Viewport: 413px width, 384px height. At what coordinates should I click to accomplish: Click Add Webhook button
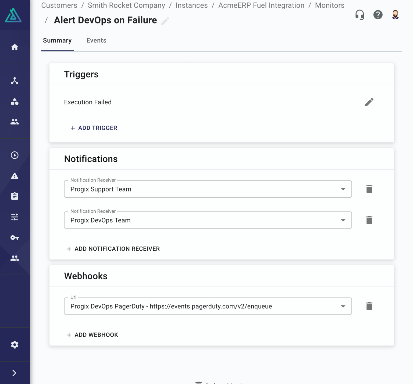coord(92,335)
